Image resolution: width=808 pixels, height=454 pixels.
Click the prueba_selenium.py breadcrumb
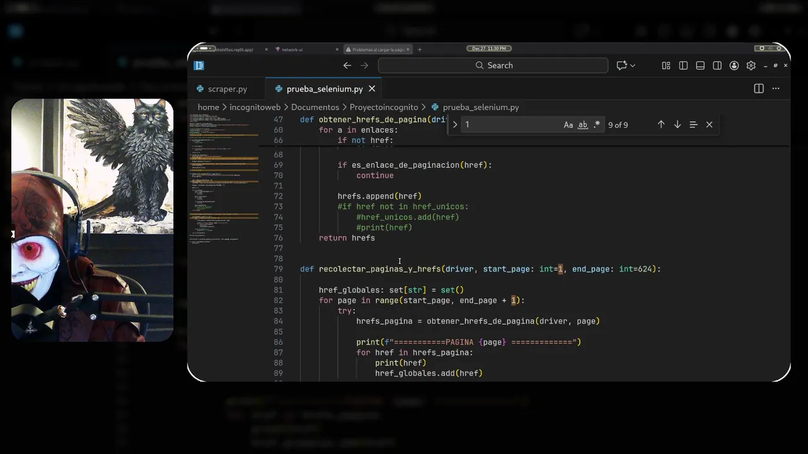(475, 107)
